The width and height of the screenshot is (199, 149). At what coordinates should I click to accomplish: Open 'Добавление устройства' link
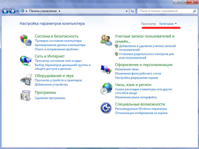pos(51,84)
